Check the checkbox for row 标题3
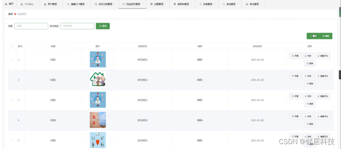 pyautogui.click(x=12, y=100)
